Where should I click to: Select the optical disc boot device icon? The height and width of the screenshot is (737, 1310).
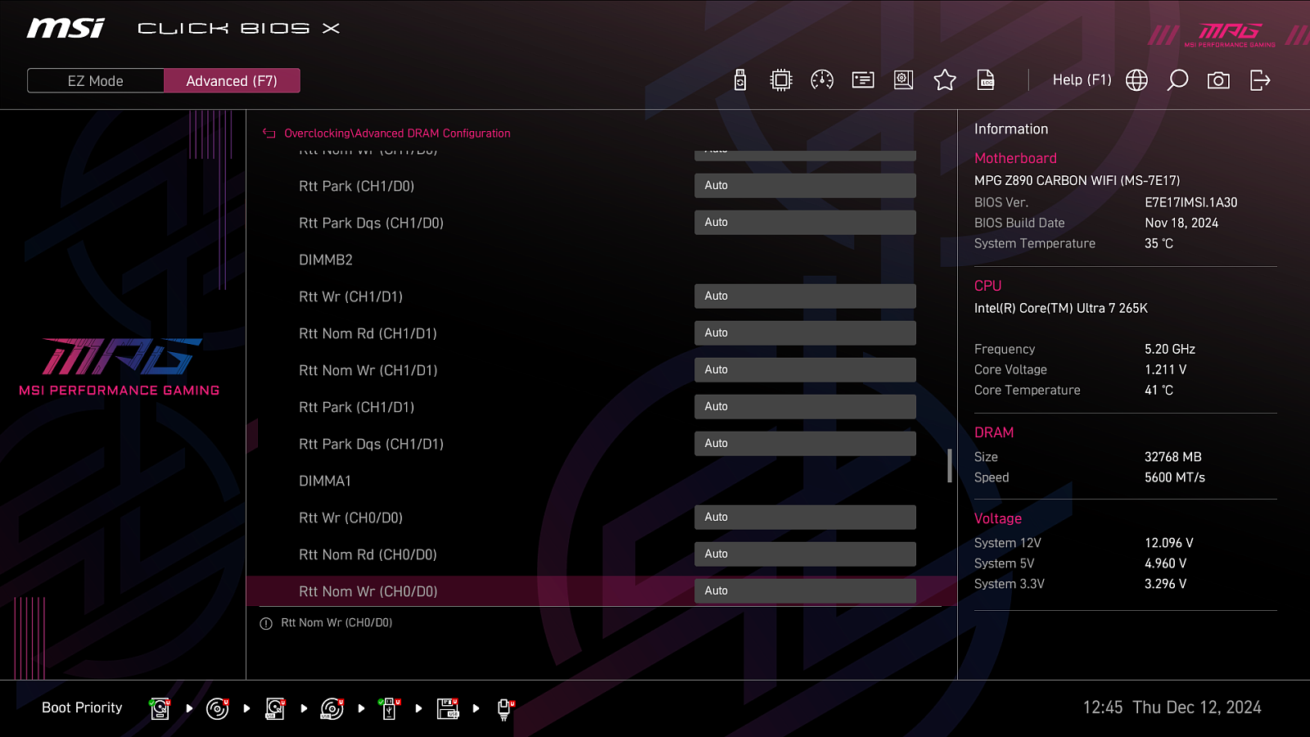[218, 708]
